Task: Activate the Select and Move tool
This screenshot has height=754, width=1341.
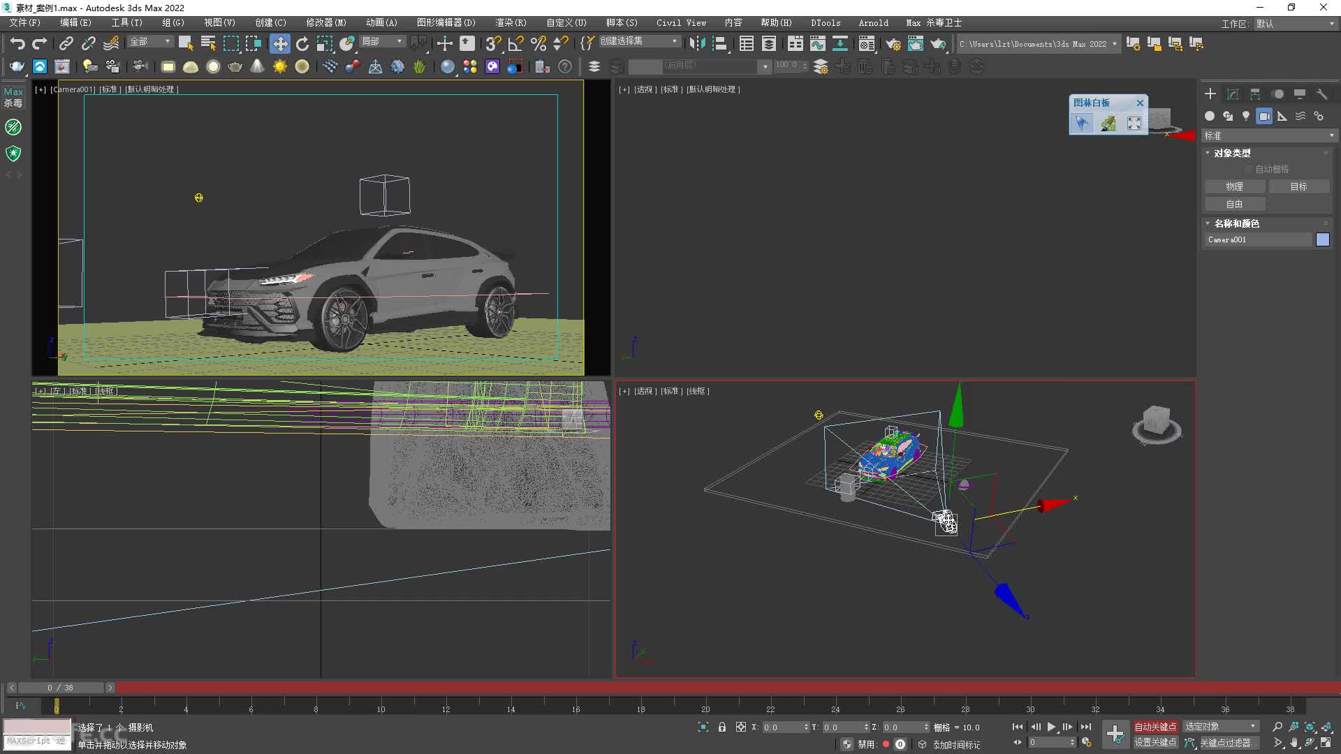Action: point(280,44)
